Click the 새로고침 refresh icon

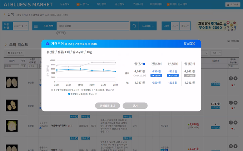pyautogui.click(x=229, y=41)
